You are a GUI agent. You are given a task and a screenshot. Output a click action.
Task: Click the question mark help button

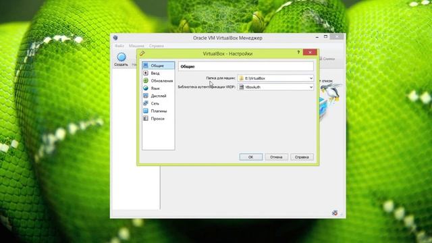click(298, 52)
